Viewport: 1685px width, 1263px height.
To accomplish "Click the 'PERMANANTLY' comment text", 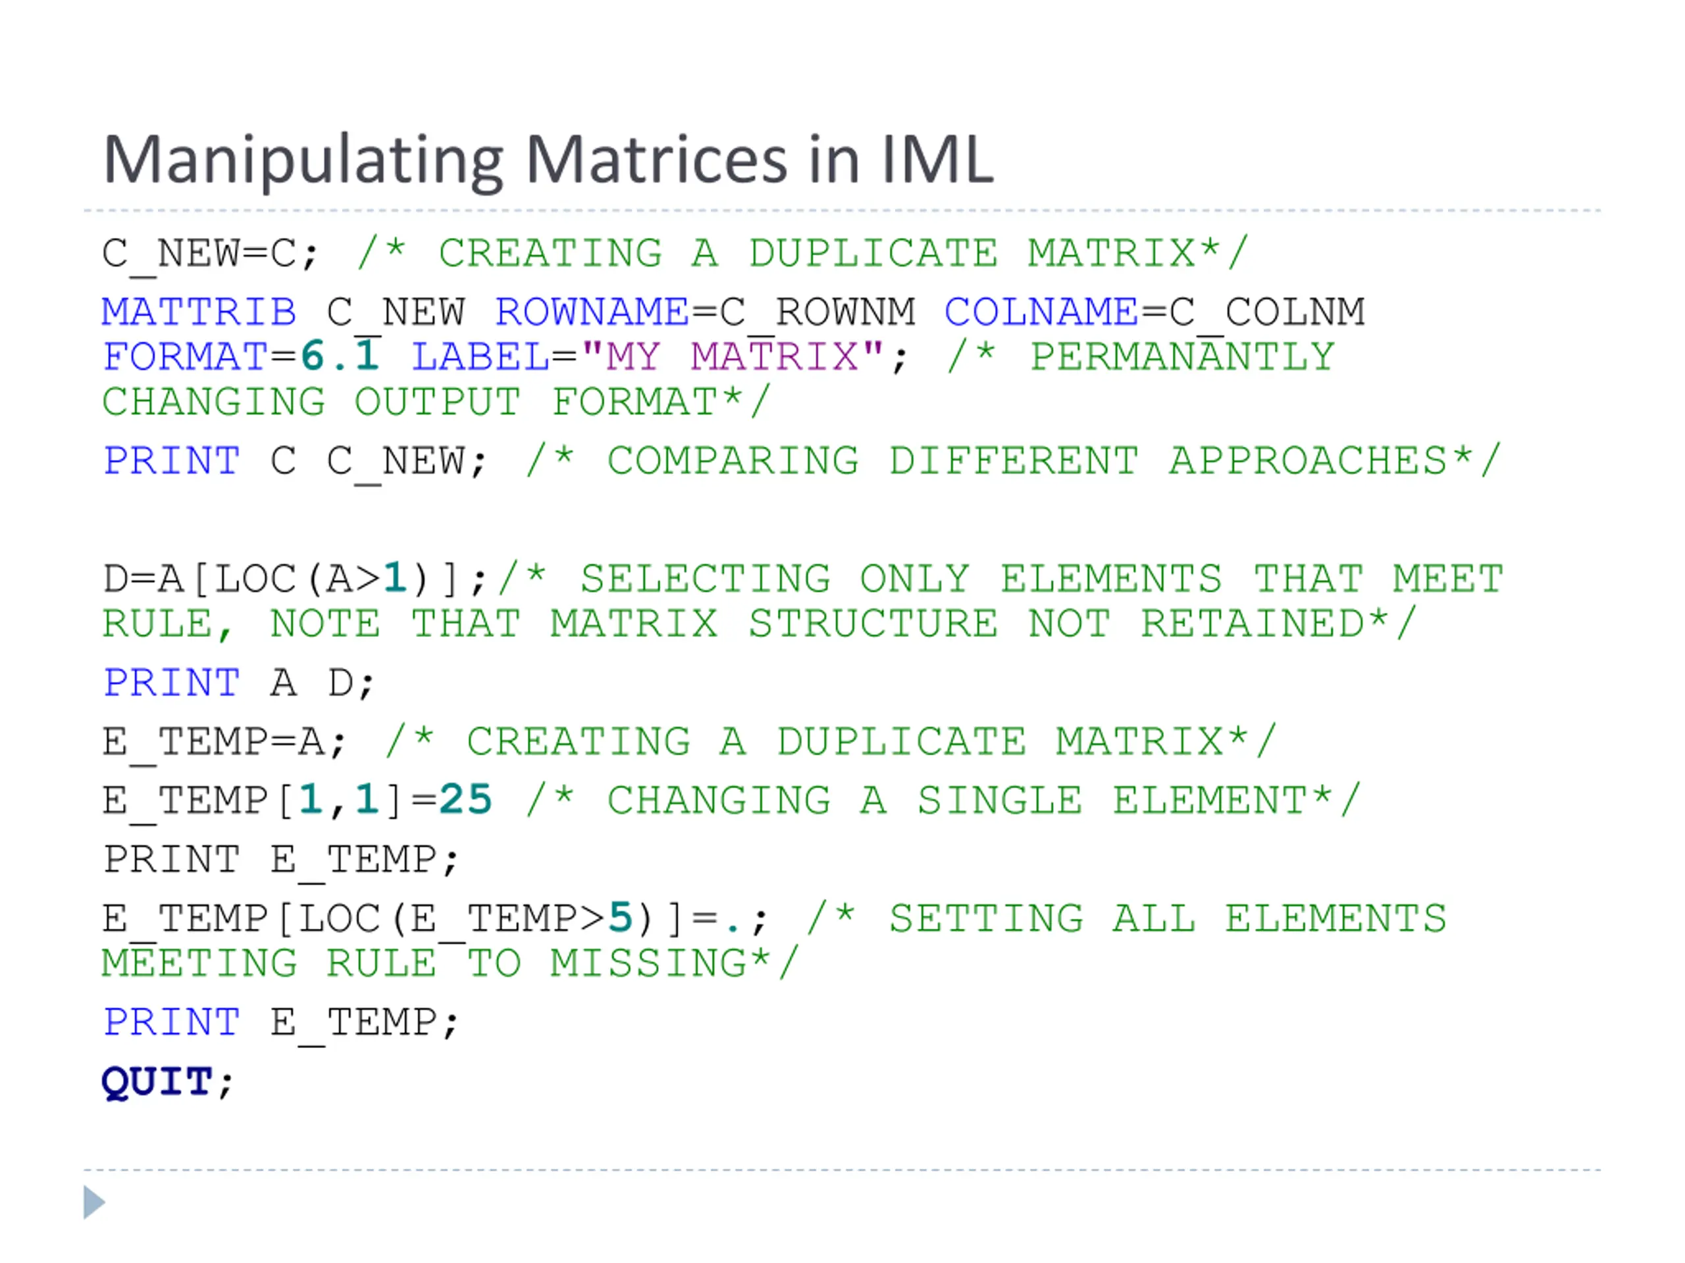I will click(x=1182, y=357).
